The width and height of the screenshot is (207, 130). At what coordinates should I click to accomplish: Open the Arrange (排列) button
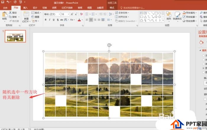tap(169, 16)
